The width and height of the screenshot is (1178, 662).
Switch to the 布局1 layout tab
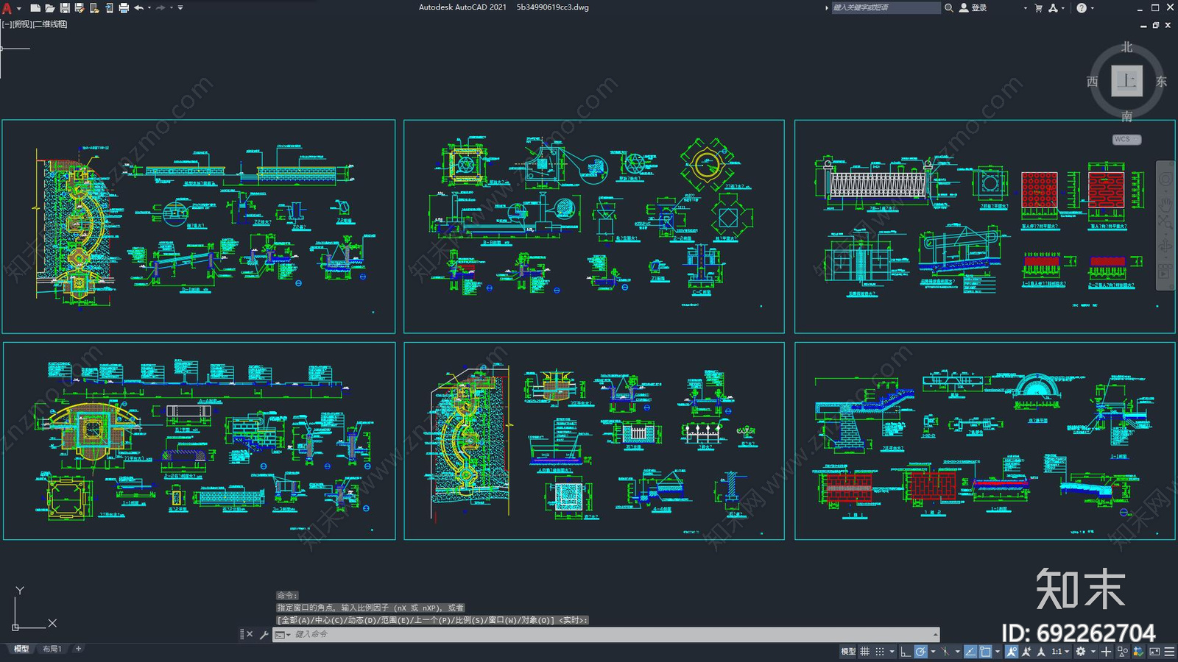(x=52, y=649)
